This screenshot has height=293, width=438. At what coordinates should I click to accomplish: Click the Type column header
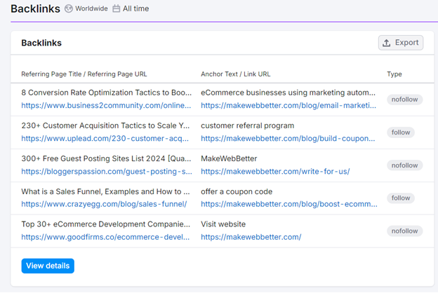(x=394, y=74)
